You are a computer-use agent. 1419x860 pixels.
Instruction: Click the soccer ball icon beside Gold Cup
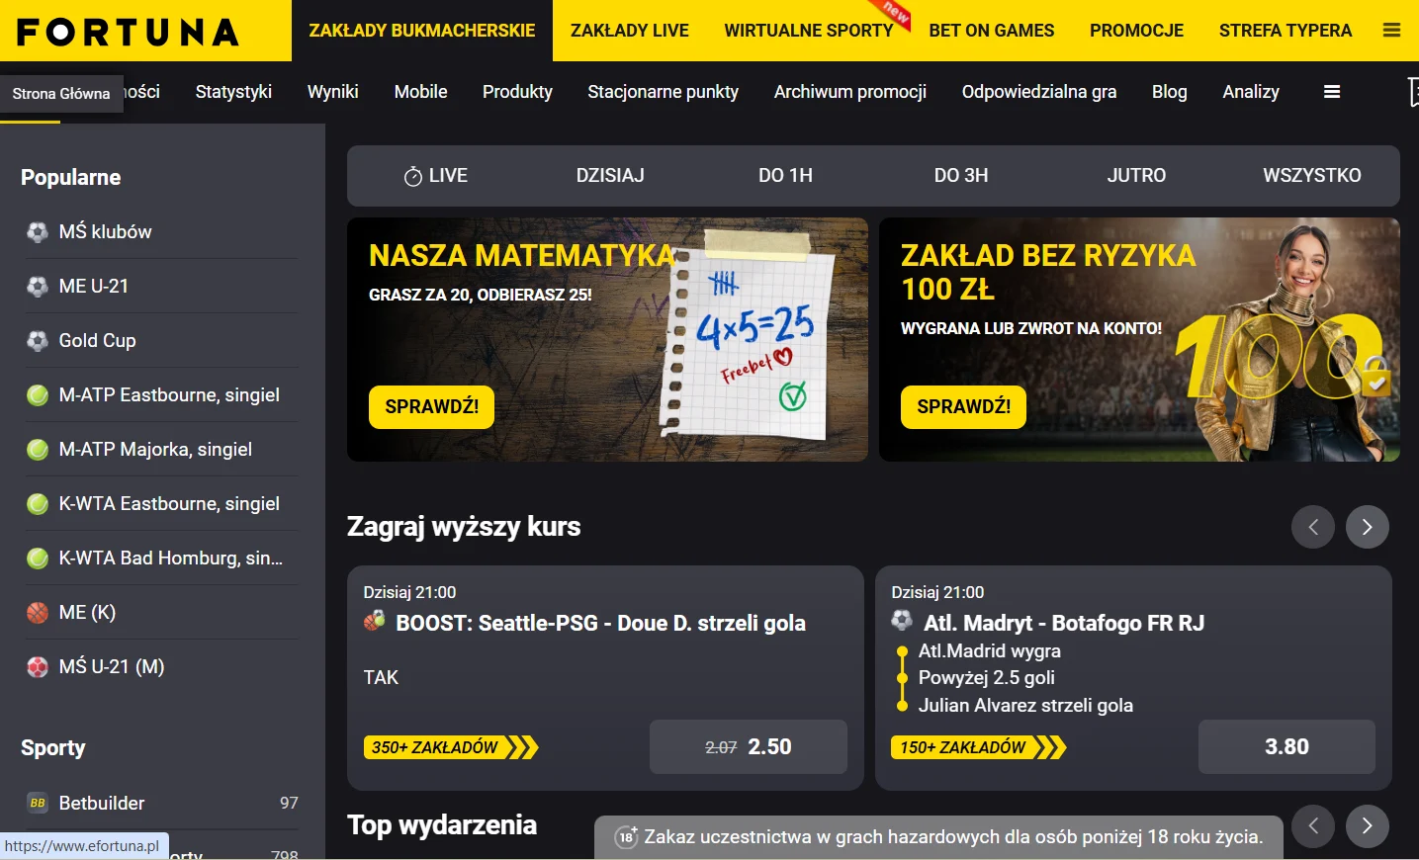pos(38,341)
